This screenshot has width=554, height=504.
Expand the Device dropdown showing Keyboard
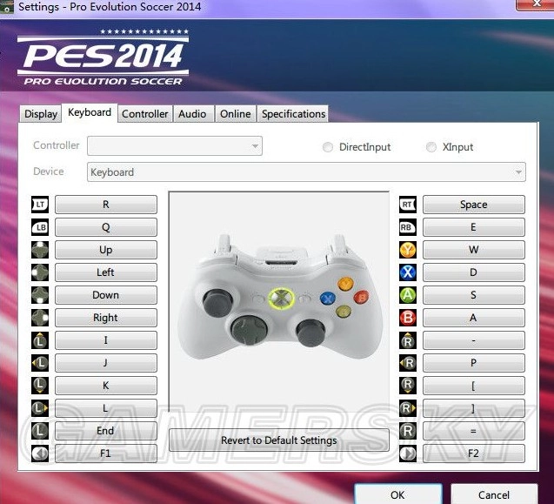pos(307,172)
